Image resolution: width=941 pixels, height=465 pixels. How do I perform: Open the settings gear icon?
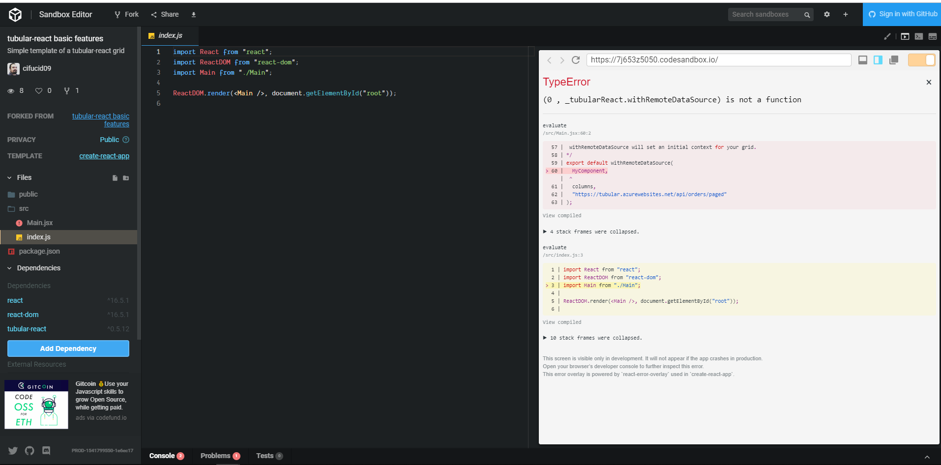click(827, 14)
